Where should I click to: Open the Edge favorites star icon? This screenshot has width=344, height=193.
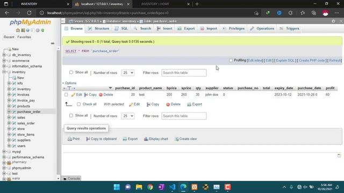(x=303, y=13)
